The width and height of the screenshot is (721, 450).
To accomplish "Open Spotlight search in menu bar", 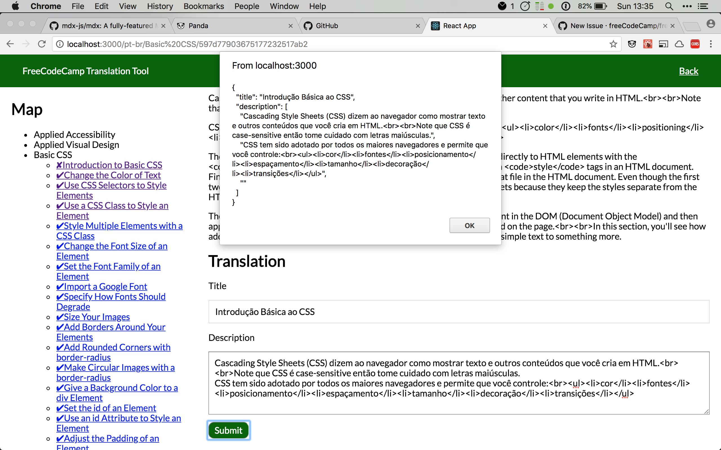I will [669, 6].
